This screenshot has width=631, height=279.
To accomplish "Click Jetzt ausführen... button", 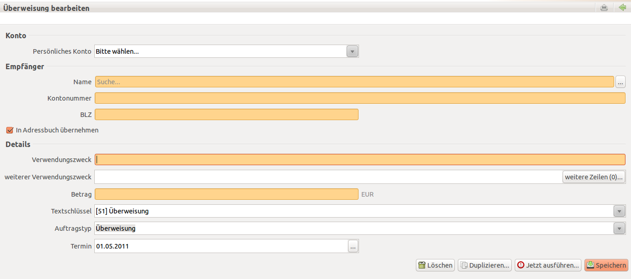I will [x=548, y=265].
